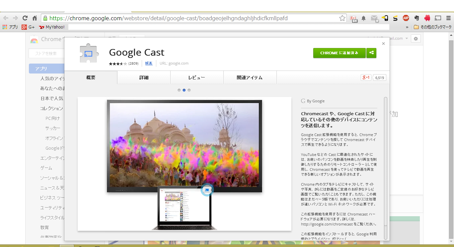This screenshot has height=247, width=454.
Task: Open the Chrome hamburger menu
Action: [x=448, y=18]
